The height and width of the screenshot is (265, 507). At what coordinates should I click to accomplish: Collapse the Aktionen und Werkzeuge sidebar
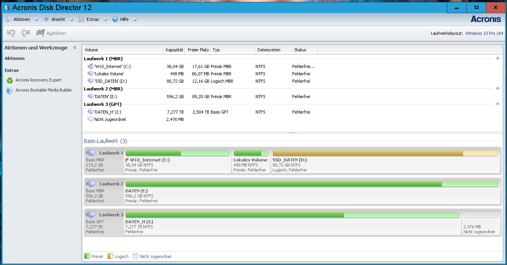(75, 48)
